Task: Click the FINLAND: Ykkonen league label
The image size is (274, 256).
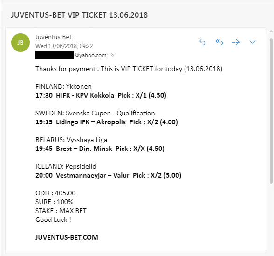Action: pos(63,86)
